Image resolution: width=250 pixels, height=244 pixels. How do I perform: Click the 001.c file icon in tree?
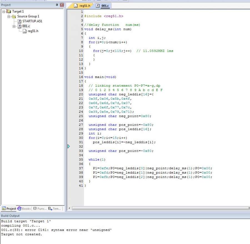pyautogui.click(x=19, y=26)
